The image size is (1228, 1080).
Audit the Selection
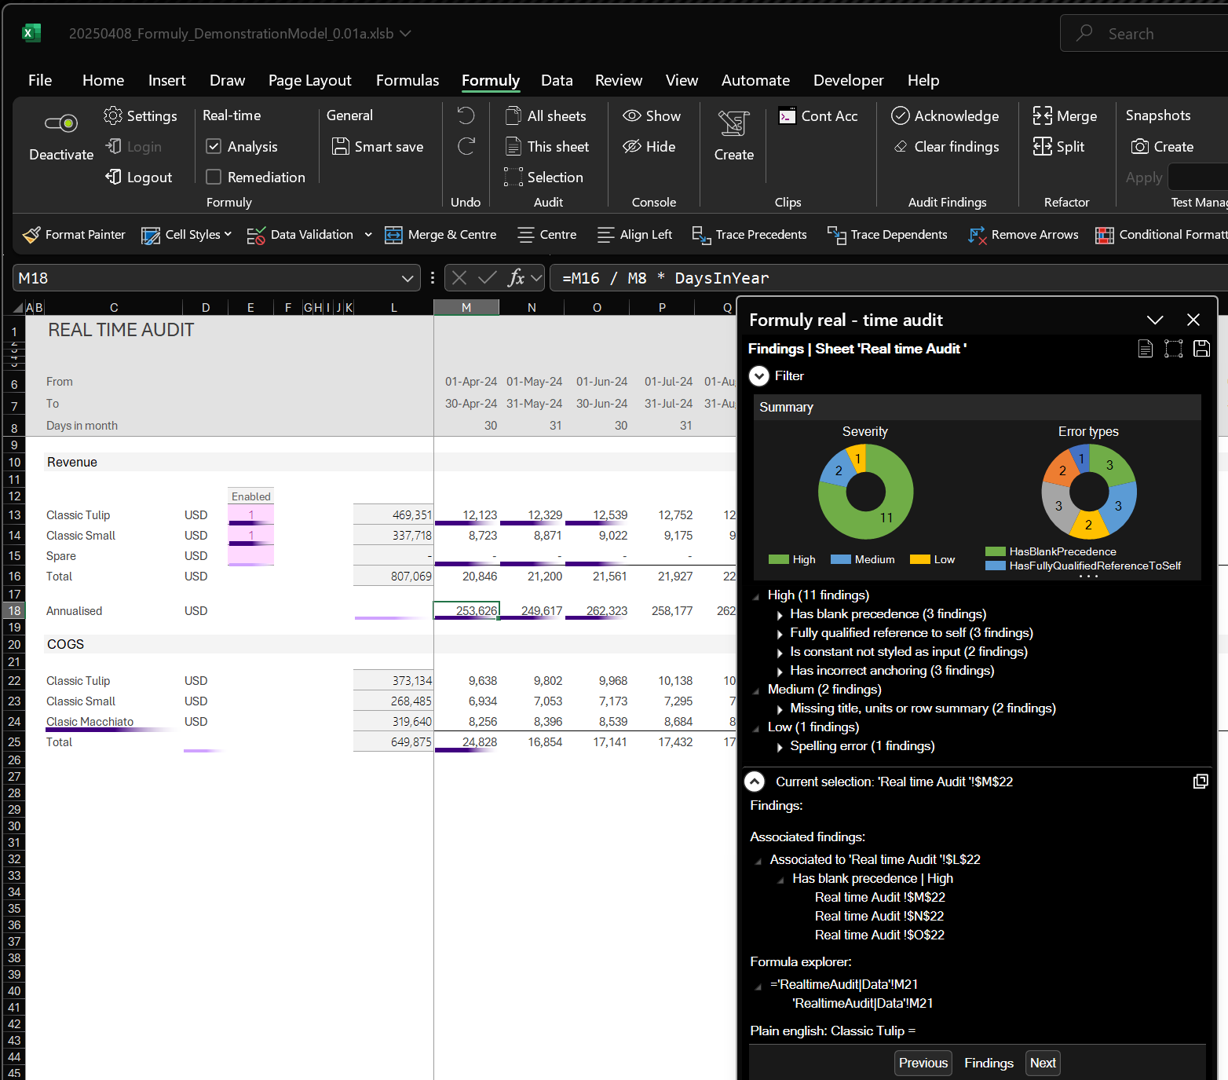[544, 177]
